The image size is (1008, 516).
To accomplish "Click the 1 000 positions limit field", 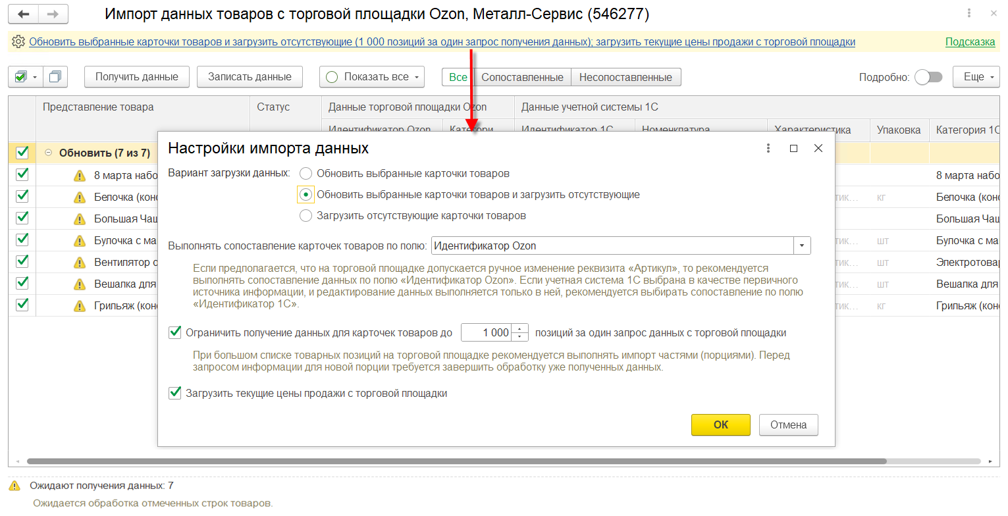I will tap(487, 332).
